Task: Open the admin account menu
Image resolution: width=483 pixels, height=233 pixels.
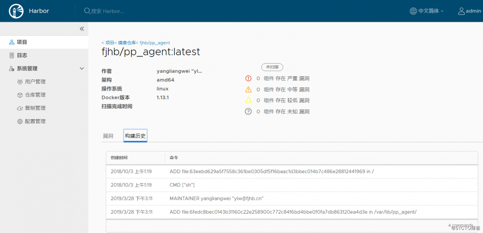Action: click(x=473, y=11)
